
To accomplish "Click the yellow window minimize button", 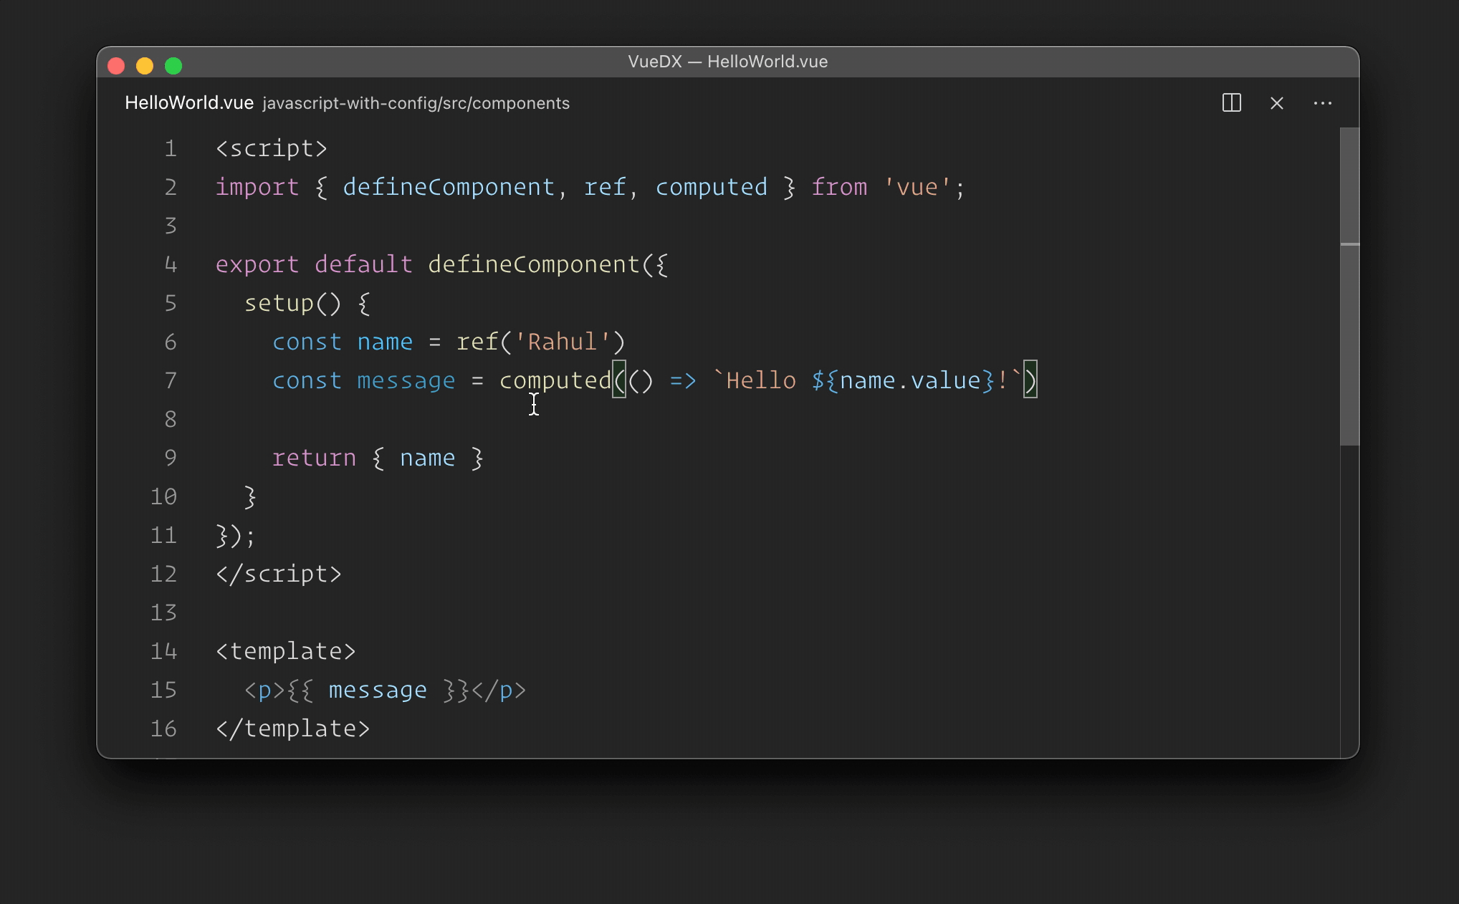I will [145, 66].
